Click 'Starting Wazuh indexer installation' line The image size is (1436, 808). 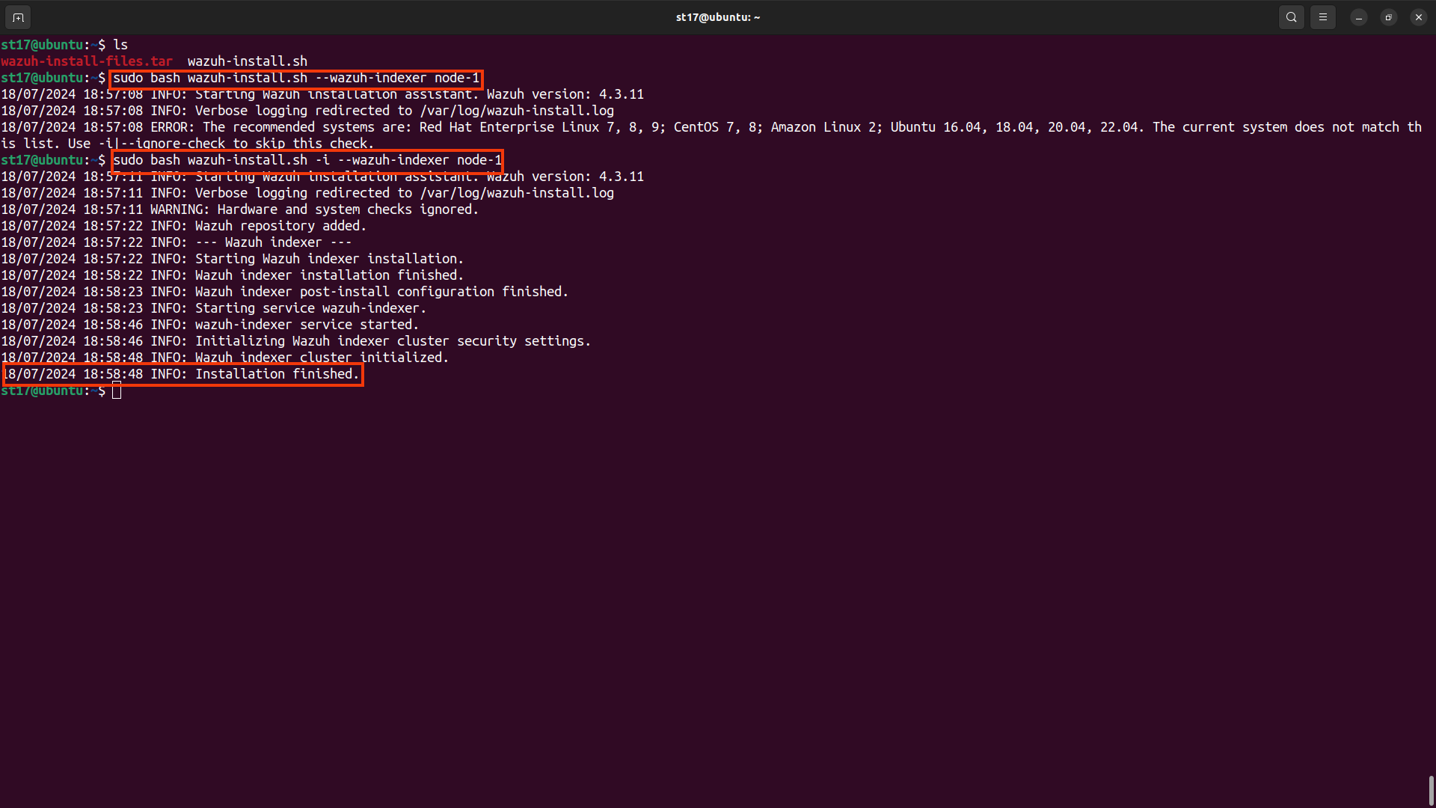click(x=233, y=259)
